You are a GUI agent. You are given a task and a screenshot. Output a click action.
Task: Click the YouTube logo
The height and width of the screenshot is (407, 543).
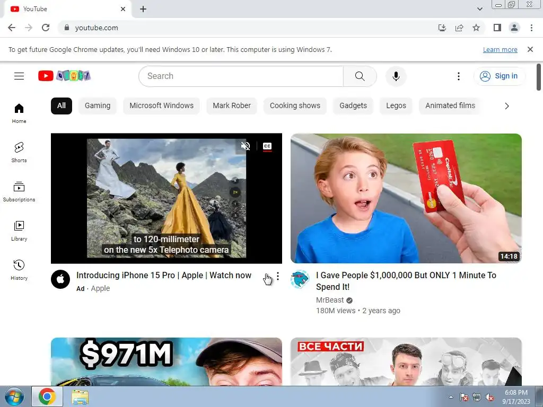[x=64, y=76]
